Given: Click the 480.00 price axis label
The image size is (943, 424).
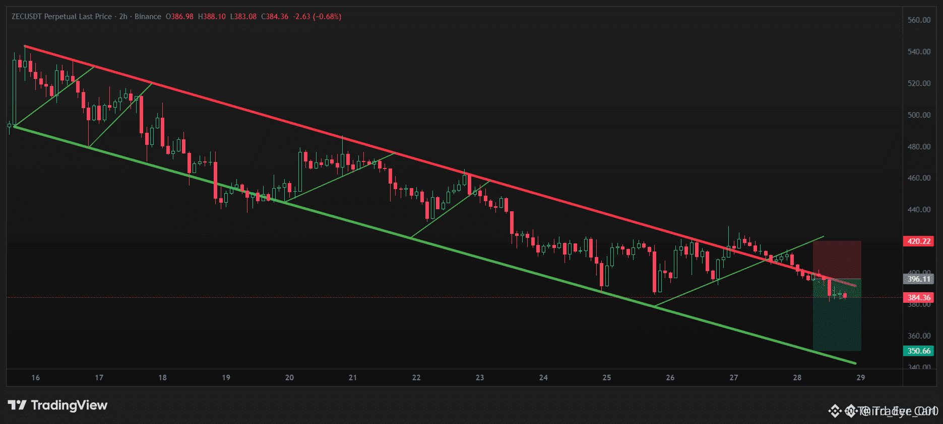Looking at the screenshot, I should click(x=919, y=147).
